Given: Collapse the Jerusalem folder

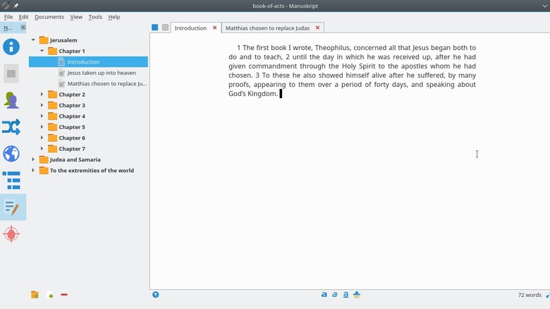Looking at the screenshot, I should [33, 40].
